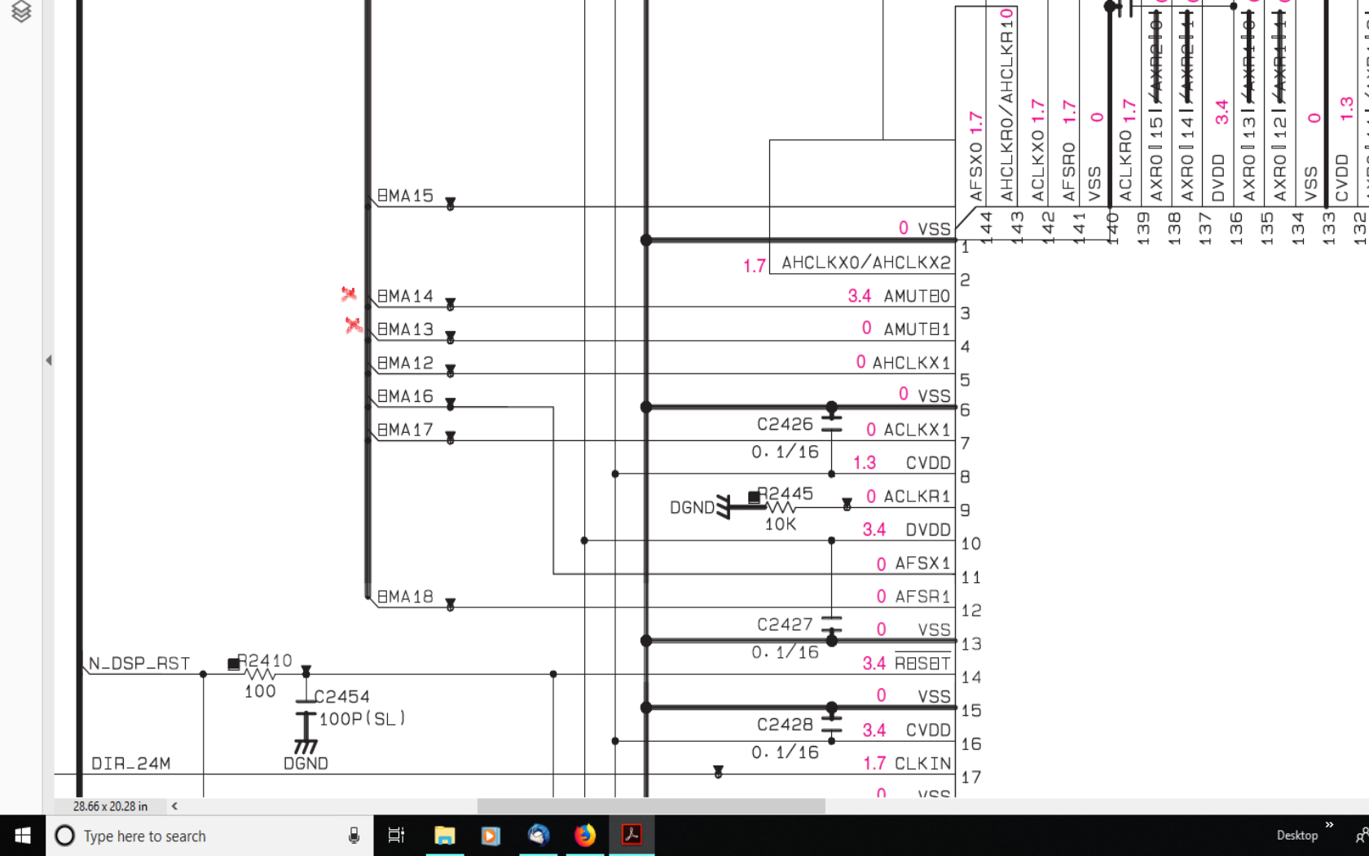Click the 'Type here to search' box
The image size is (1369, 856).
[209, 836]
